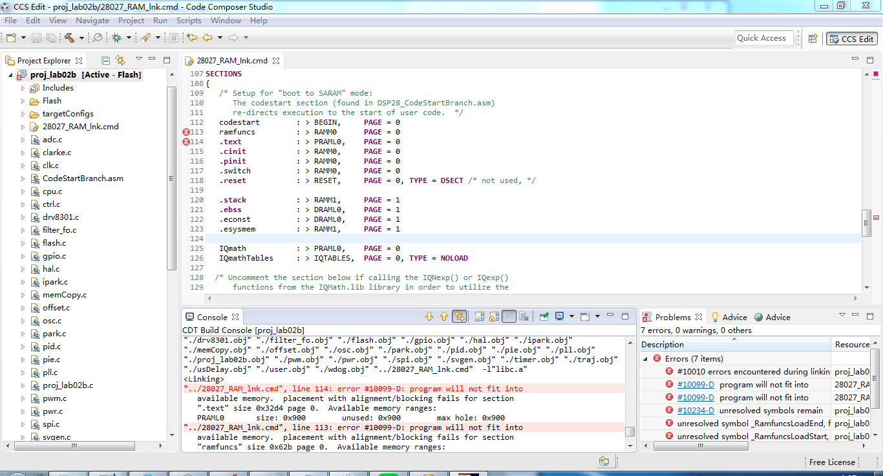This screenshot has height=476, width=883.
Task: Toggle Scroll Lock in Console toolbar
Action: click(494, 317)
